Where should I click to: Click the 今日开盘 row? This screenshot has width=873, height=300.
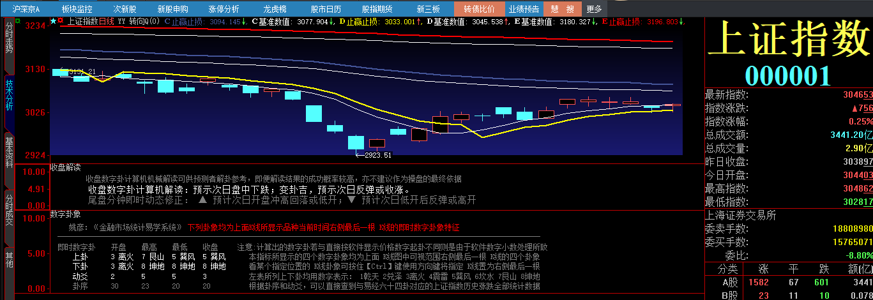click(x=789, y=175)
